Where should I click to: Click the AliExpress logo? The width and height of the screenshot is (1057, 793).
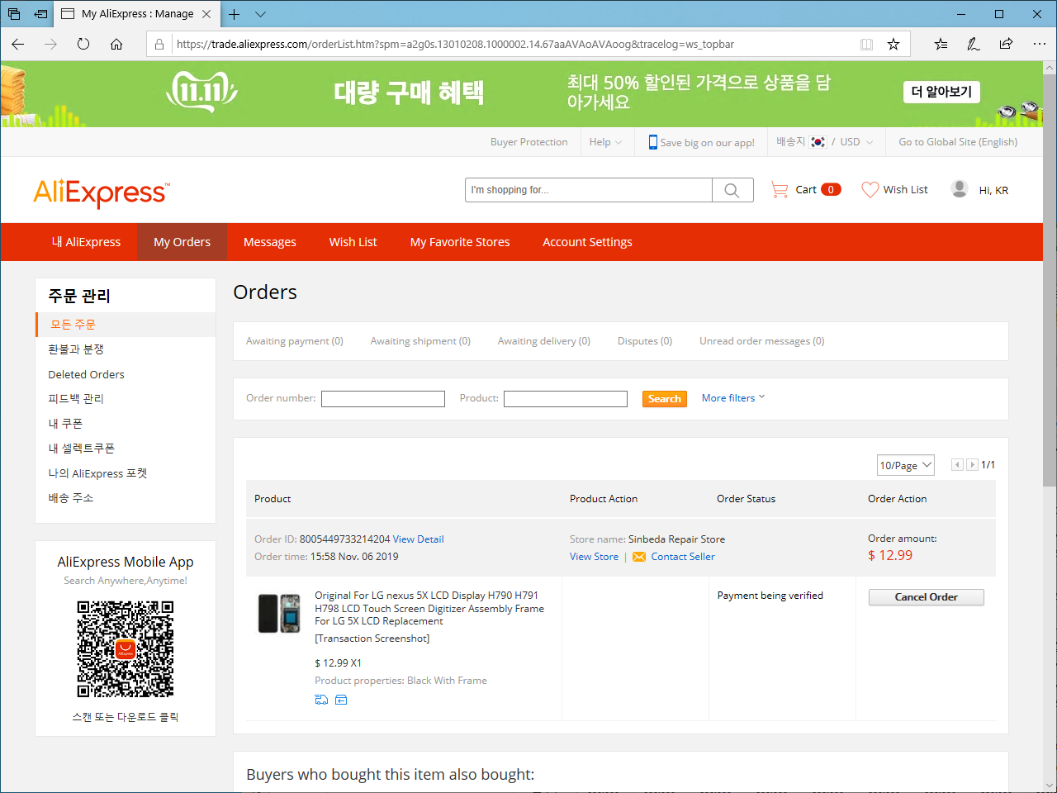(x=102, y=193)
